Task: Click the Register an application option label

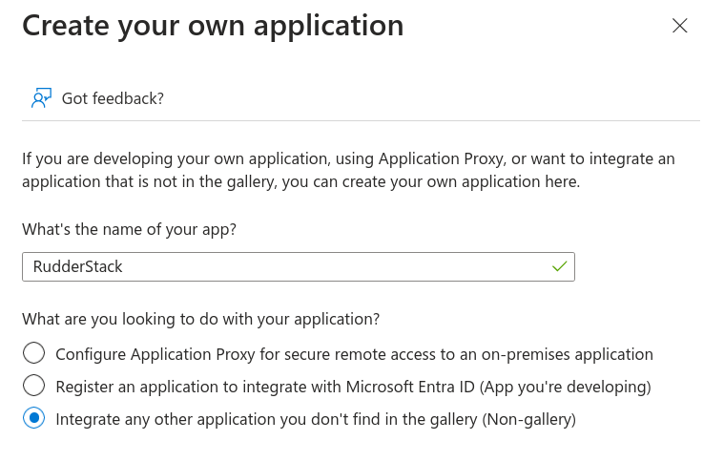Action: [353, 387]
